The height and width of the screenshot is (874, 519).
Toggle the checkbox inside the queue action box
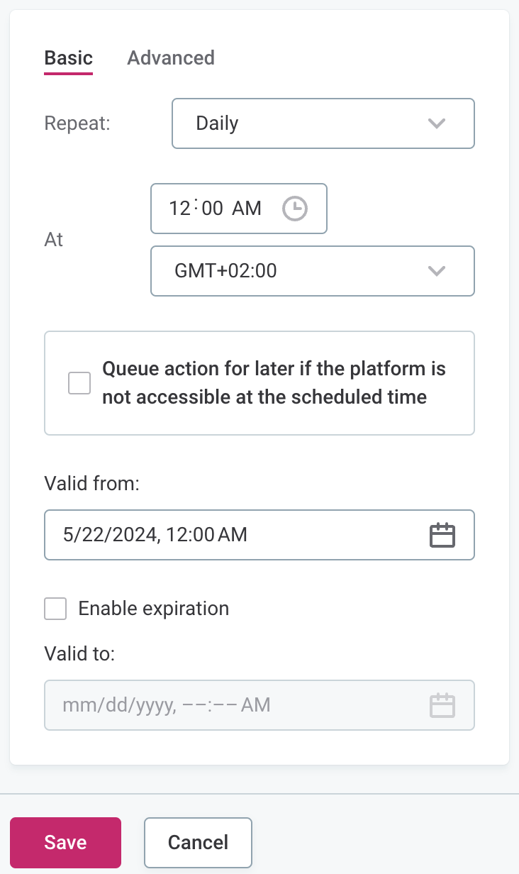(x=79, y=382)
